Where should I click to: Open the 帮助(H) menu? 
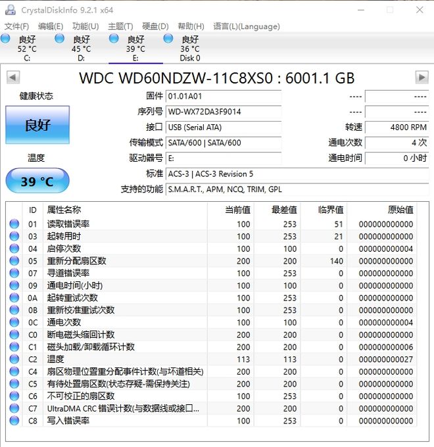tap(191, 26)
